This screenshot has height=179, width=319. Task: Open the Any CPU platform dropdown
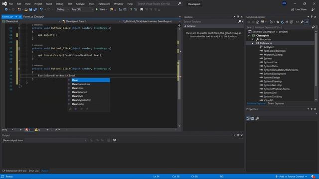[x=82, y=9]
